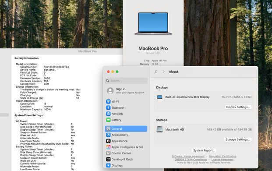Go back with the left chevron
The image size is (272, 171).
pos(156,71)
